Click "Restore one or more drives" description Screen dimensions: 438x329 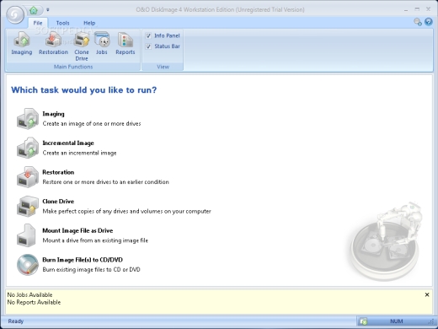(x=106, y=182)
